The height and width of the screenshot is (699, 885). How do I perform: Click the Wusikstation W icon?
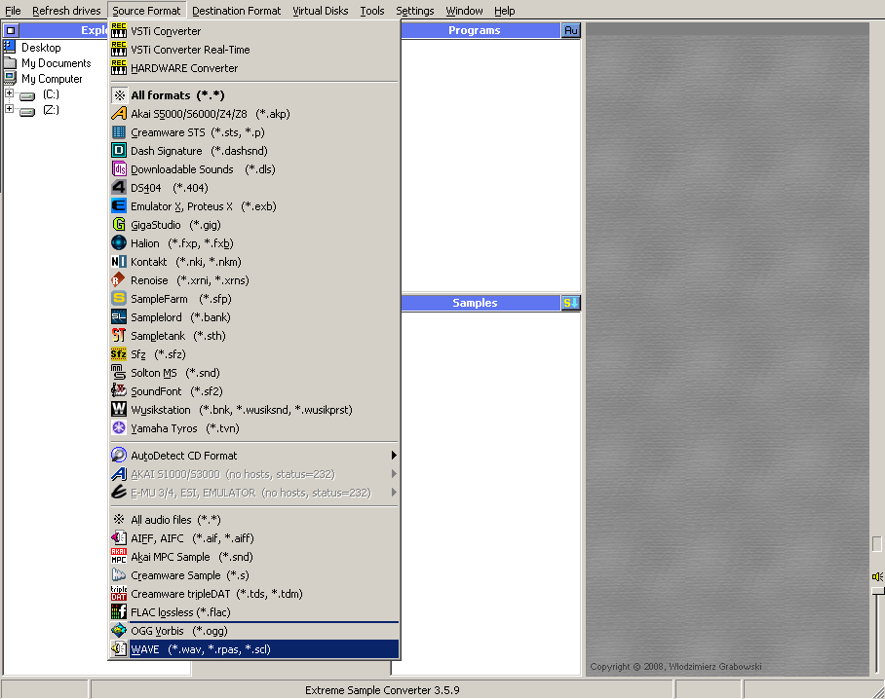click(119, 410)
